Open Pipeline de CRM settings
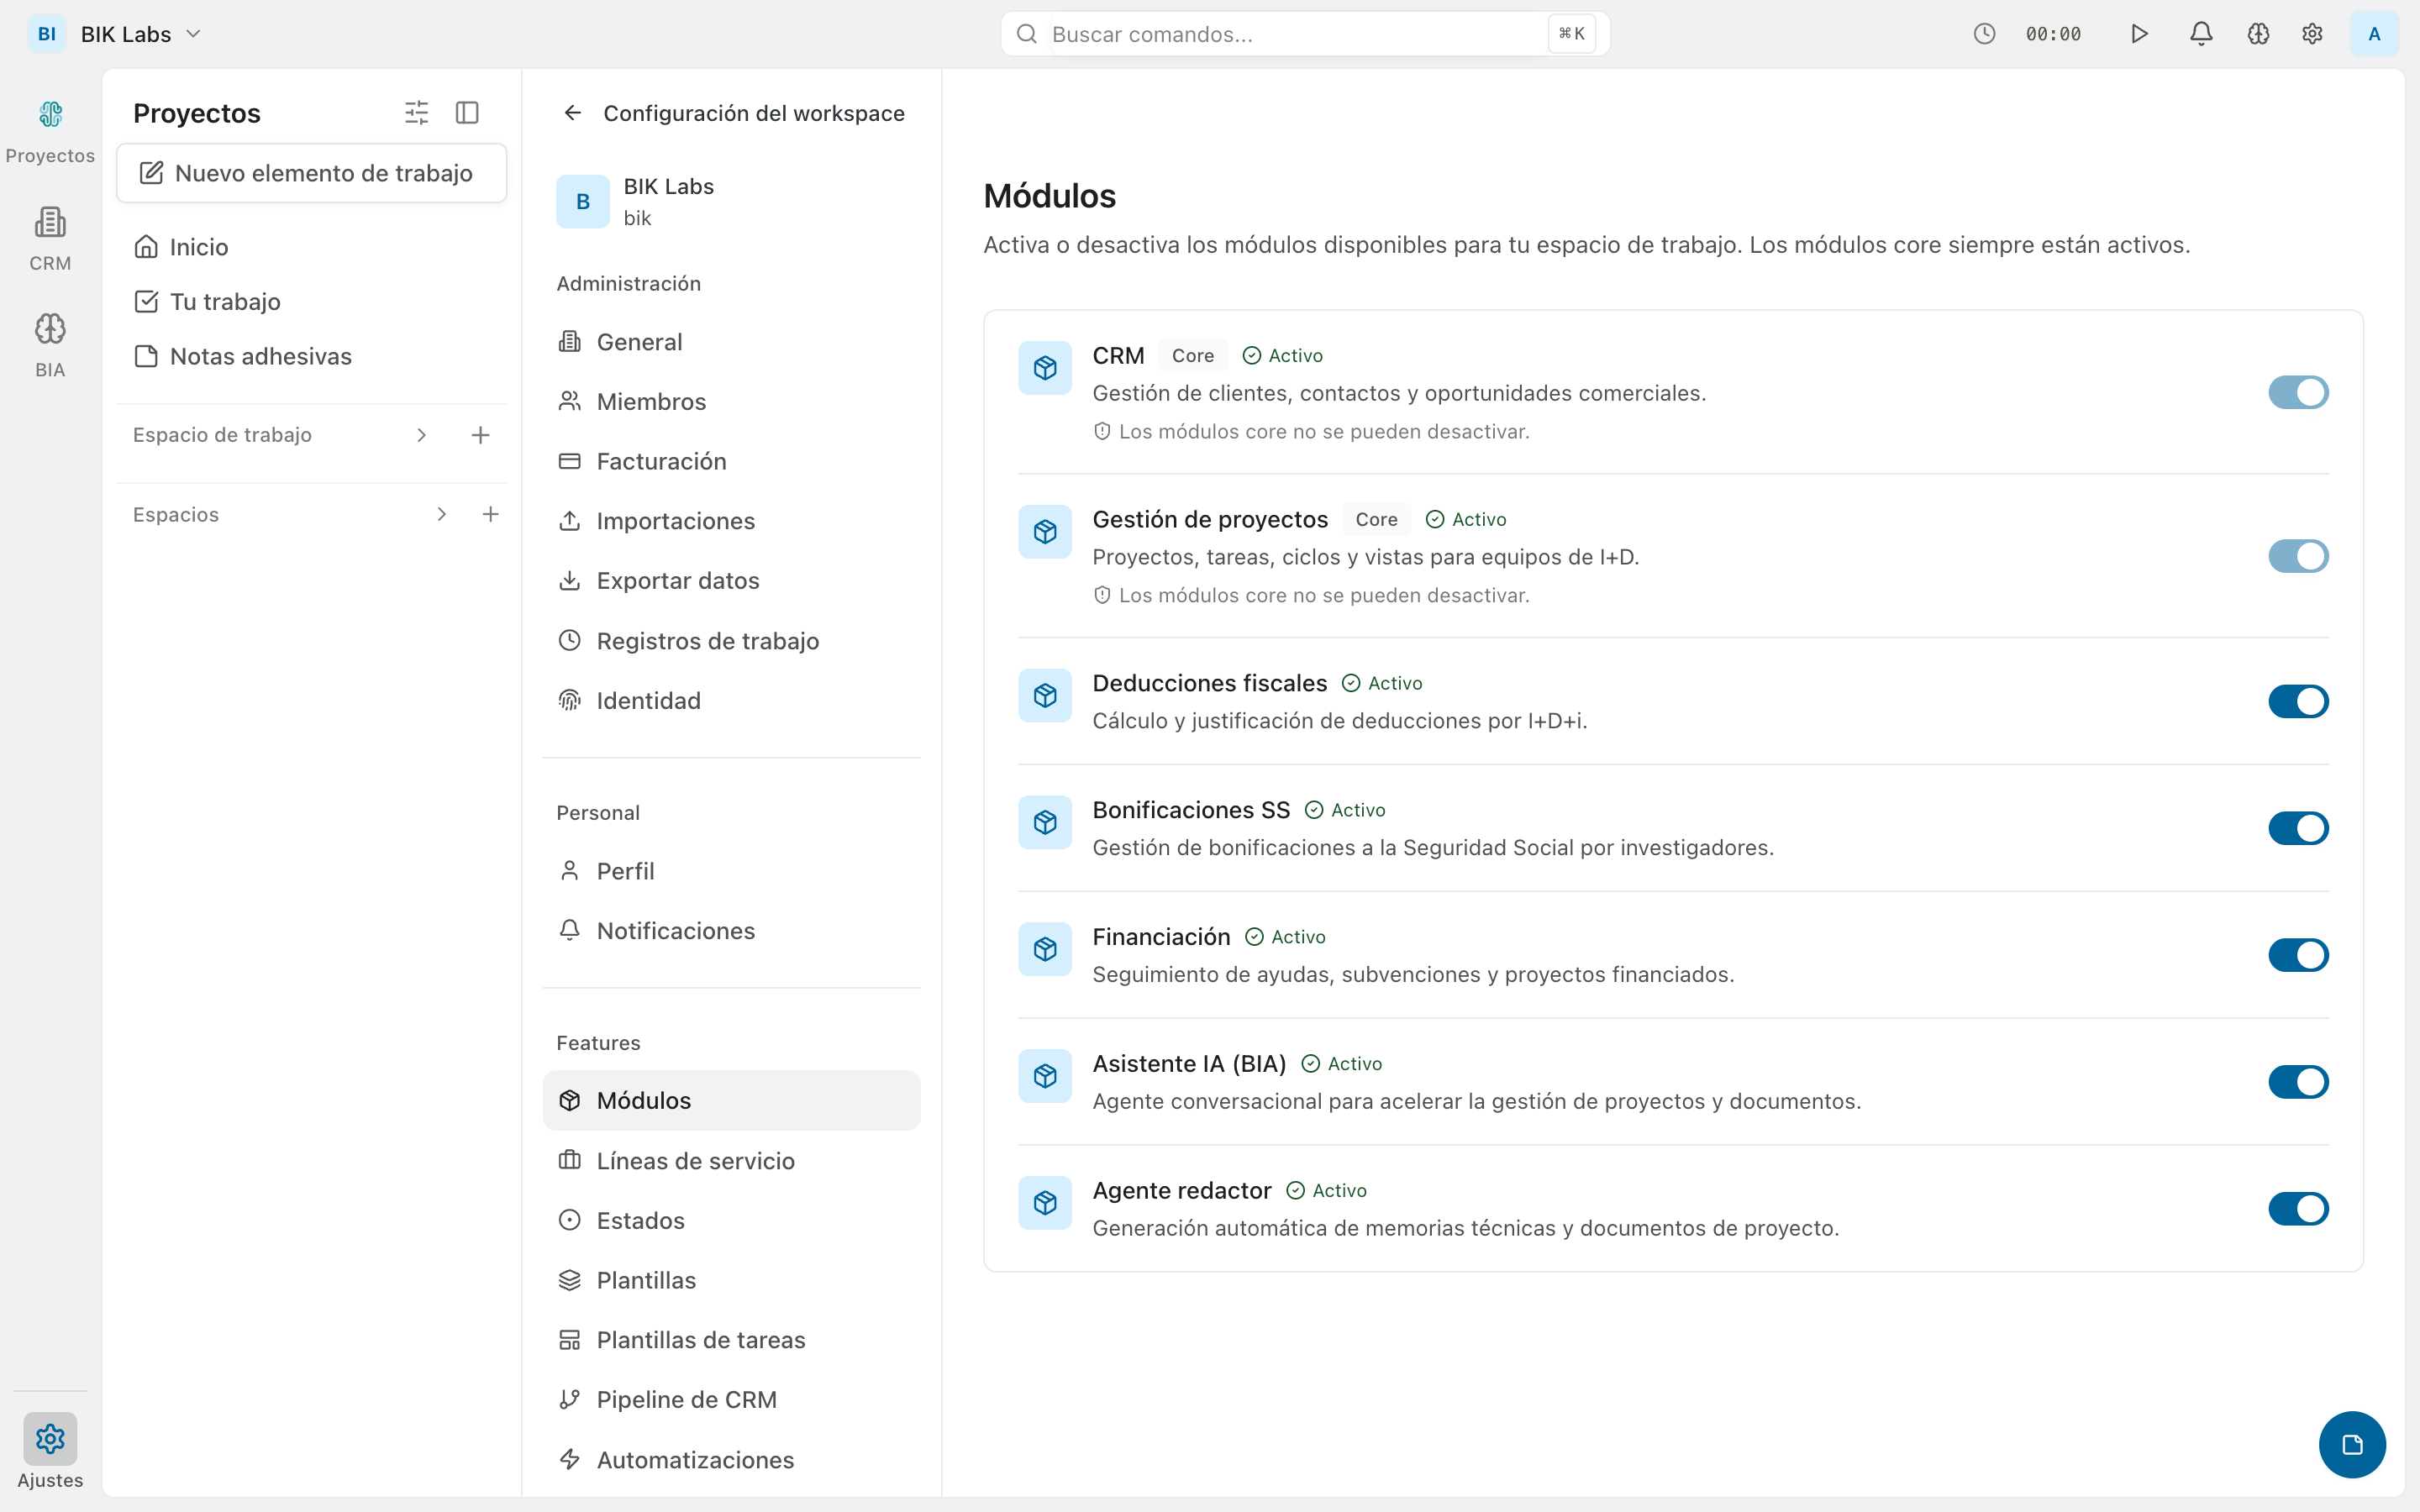This screenshot has height=1512, width=2420. point(731,1400)
